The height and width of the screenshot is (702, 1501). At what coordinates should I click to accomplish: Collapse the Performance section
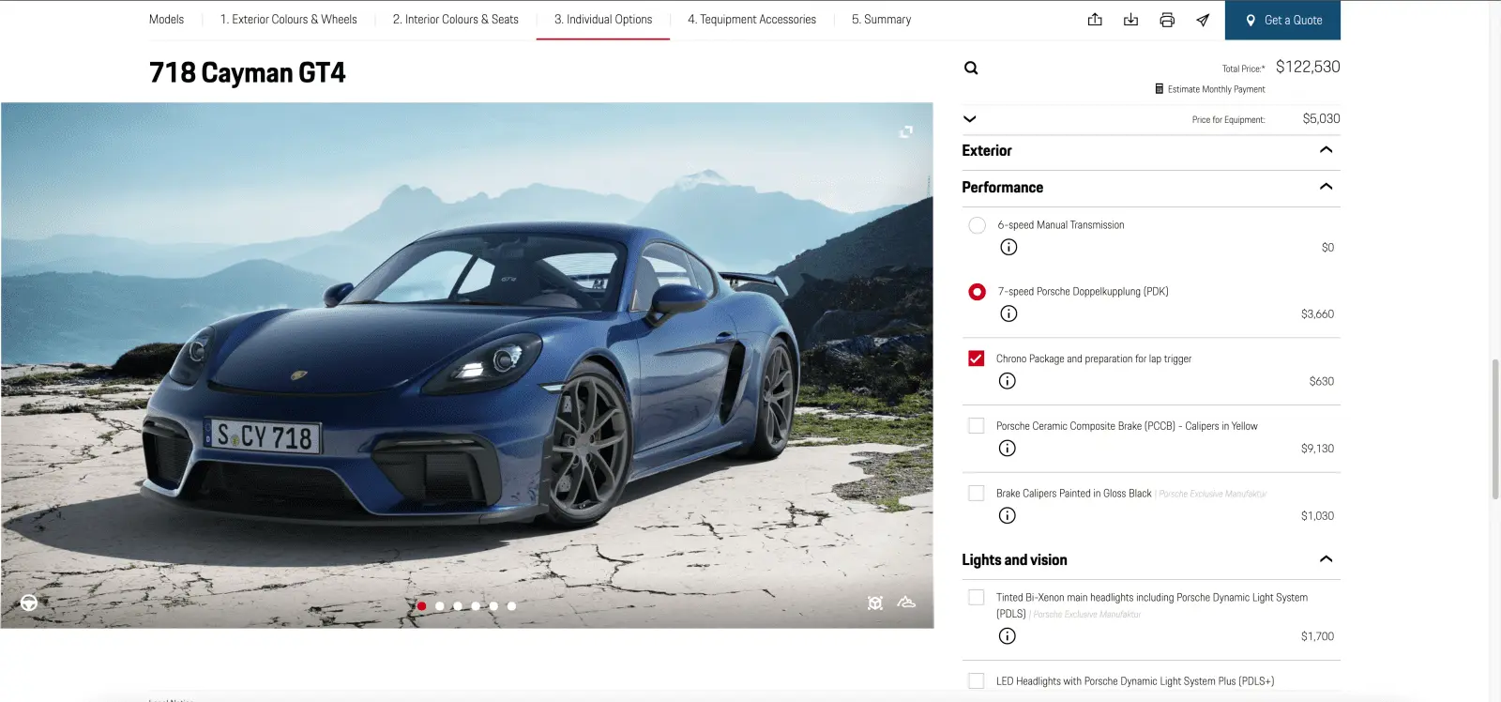coord(1326,187)
